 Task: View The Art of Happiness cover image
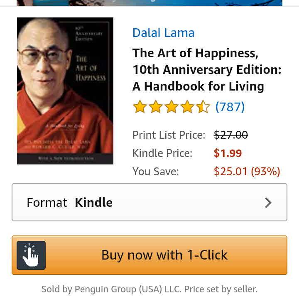(x=65, y=91)
